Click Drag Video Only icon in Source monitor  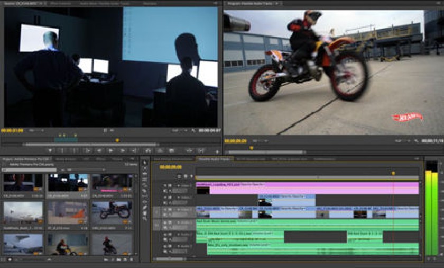coord(105,130)
